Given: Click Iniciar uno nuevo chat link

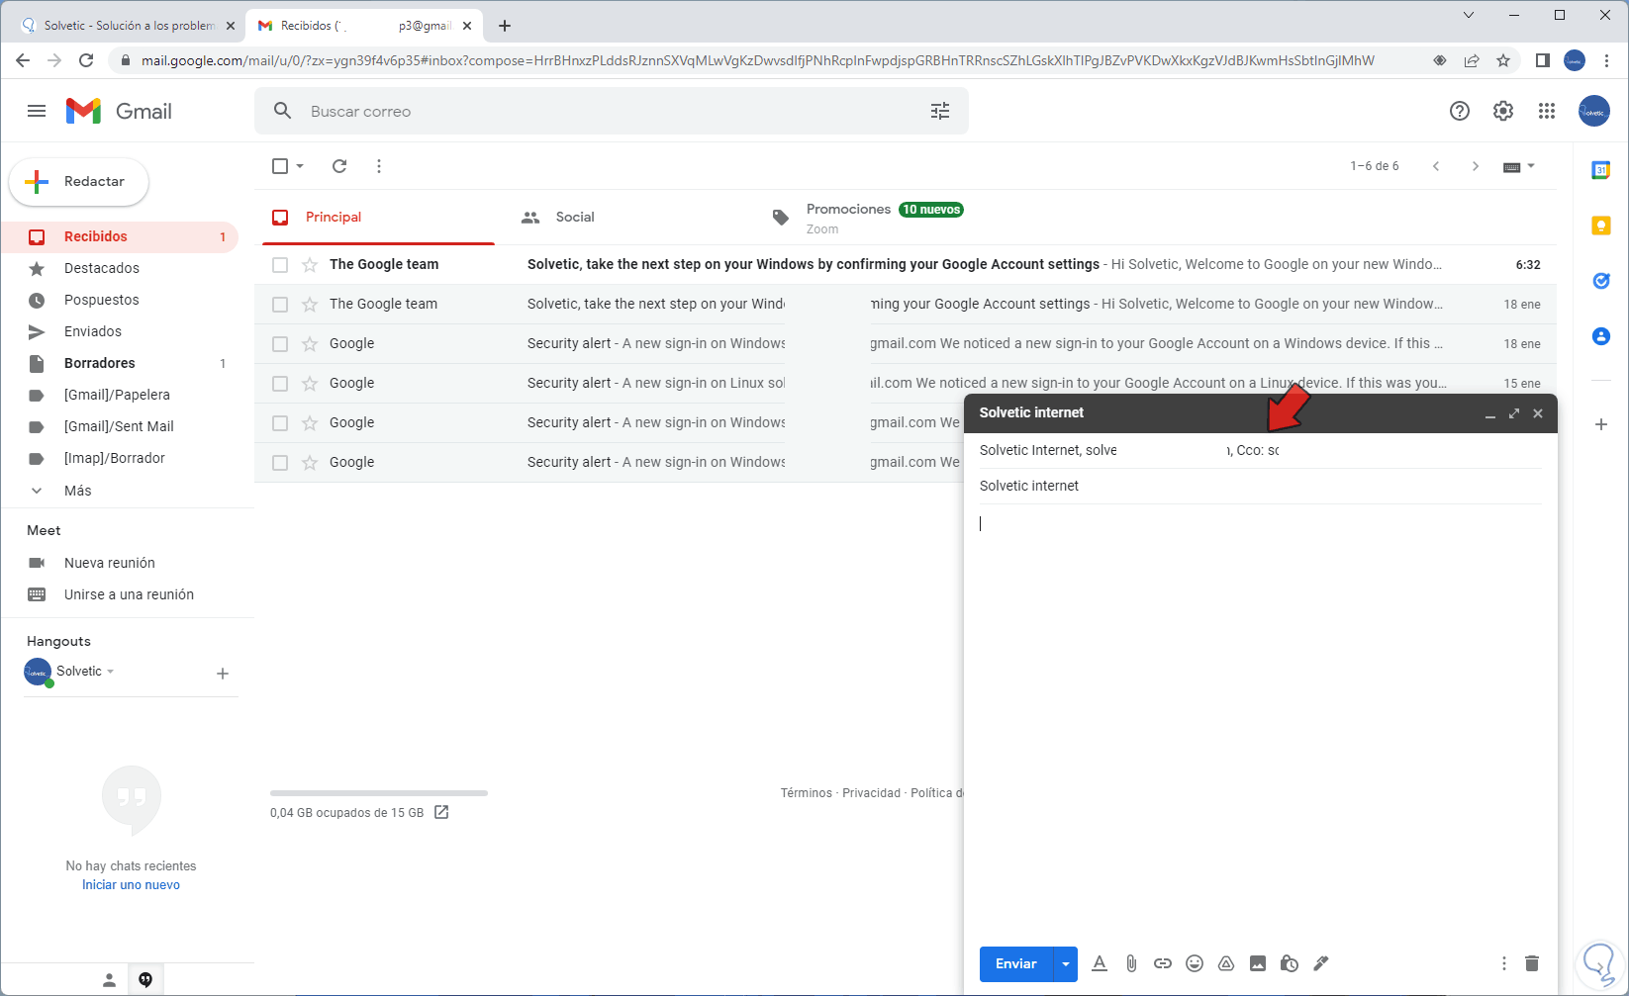Looking at the screenshot, I should [x=131, y=885].
